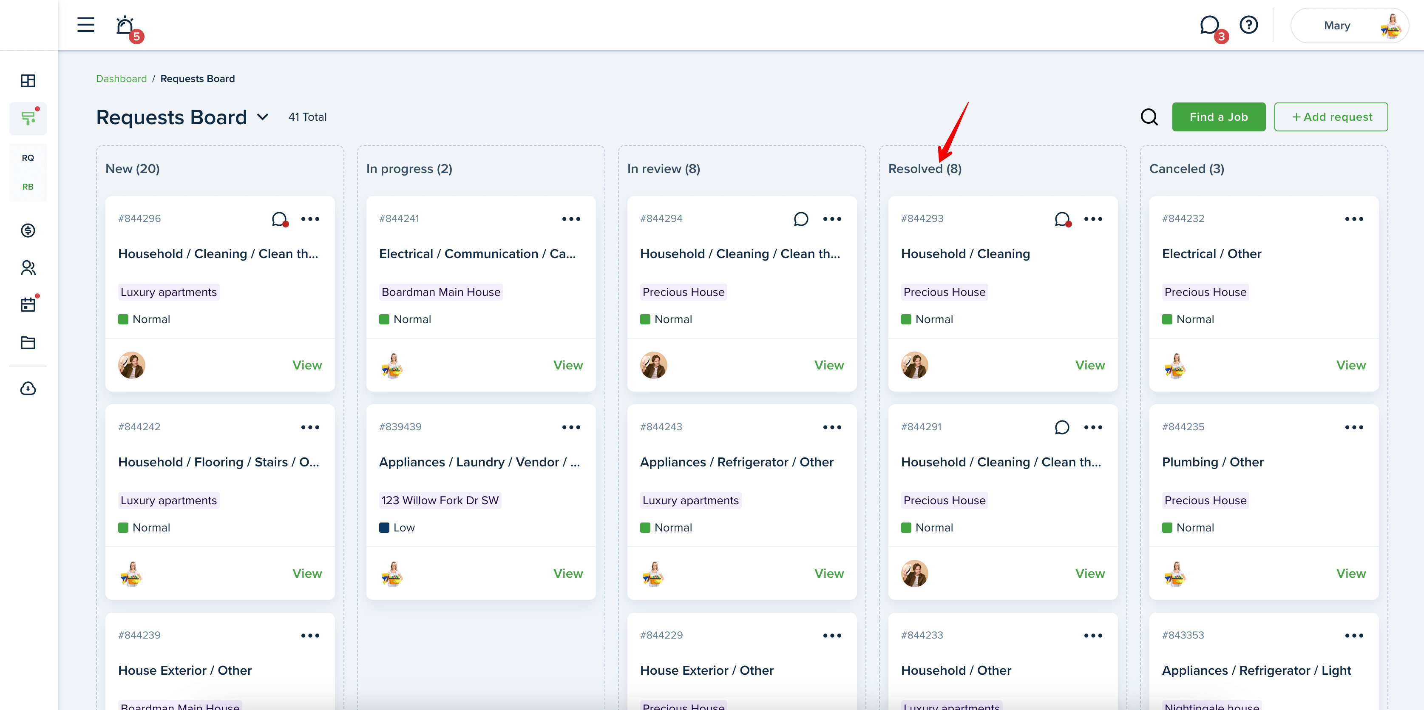Open the people icon in sidebar
The height and width of the screenshot is (710, 1424).
[x=28, y=268]
